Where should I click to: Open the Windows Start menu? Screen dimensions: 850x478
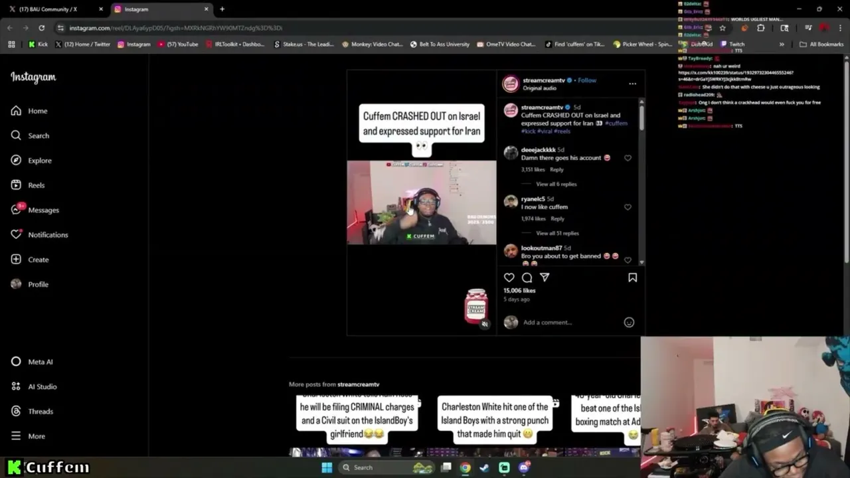click(327, 467)
